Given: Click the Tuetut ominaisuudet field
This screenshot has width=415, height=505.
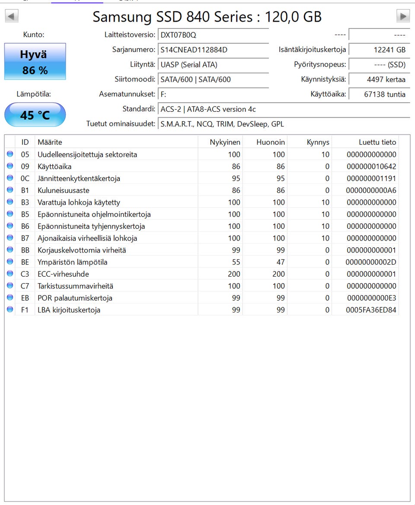Looking at the screenshot, I should click(284, 124).
